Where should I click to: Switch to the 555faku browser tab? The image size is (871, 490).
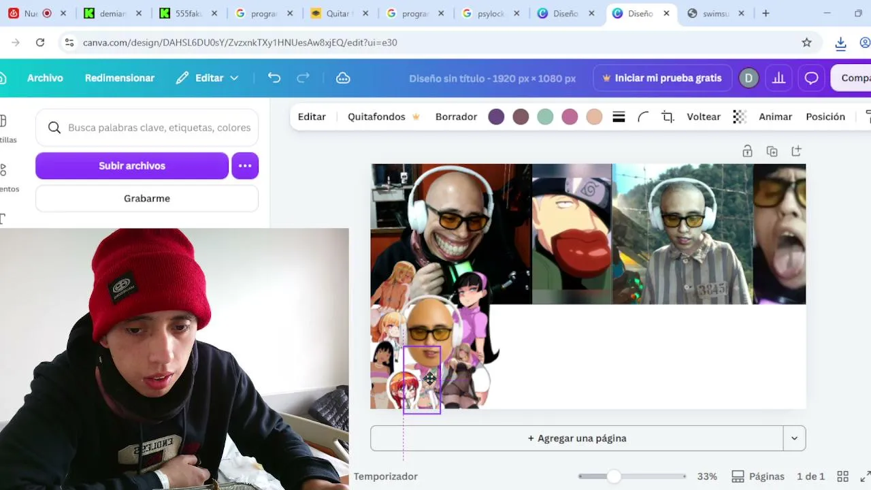(x=188, y=13)
